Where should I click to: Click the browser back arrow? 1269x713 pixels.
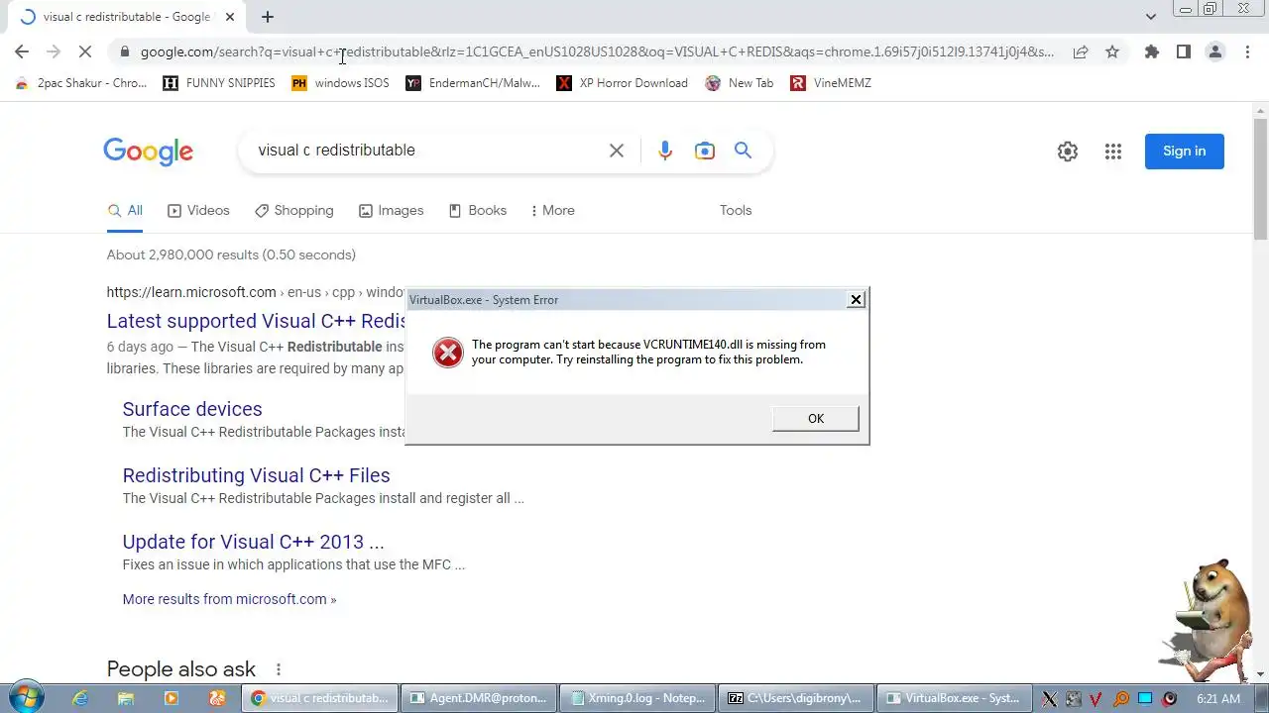click(22, 51)
